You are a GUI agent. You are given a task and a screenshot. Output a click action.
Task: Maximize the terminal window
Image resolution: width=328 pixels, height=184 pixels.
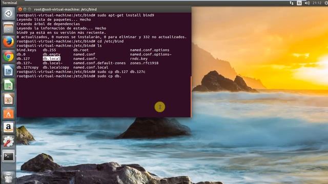click(30, 9)
